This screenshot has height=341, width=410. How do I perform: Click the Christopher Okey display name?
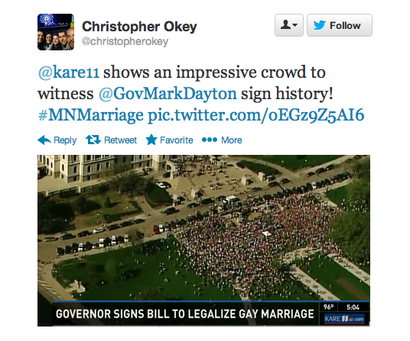139,27
